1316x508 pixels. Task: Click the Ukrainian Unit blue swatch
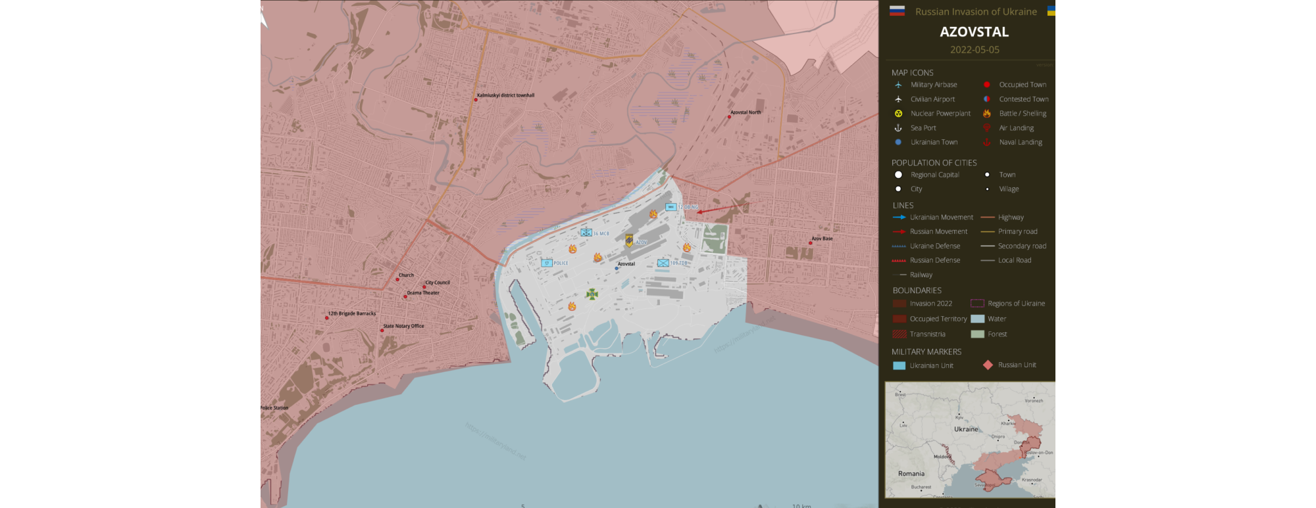click(x=899, y=365)
